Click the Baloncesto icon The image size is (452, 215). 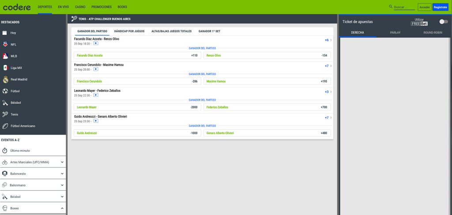coord(4,174)
